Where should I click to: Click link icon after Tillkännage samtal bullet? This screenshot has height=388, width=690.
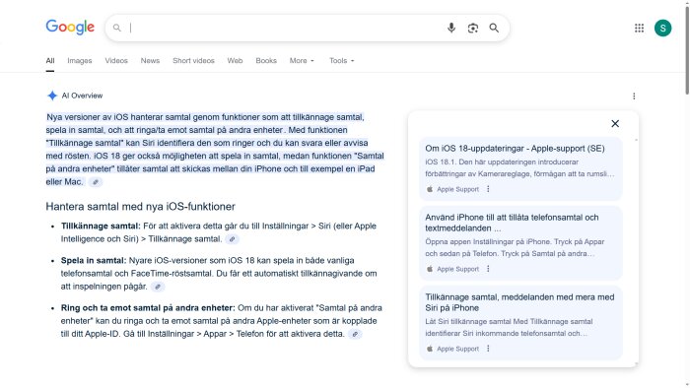[x=232, y=239]
